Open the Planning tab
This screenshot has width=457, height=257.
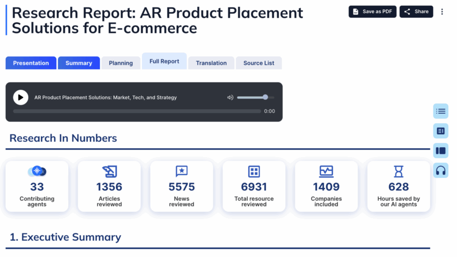tap(121, 63)
